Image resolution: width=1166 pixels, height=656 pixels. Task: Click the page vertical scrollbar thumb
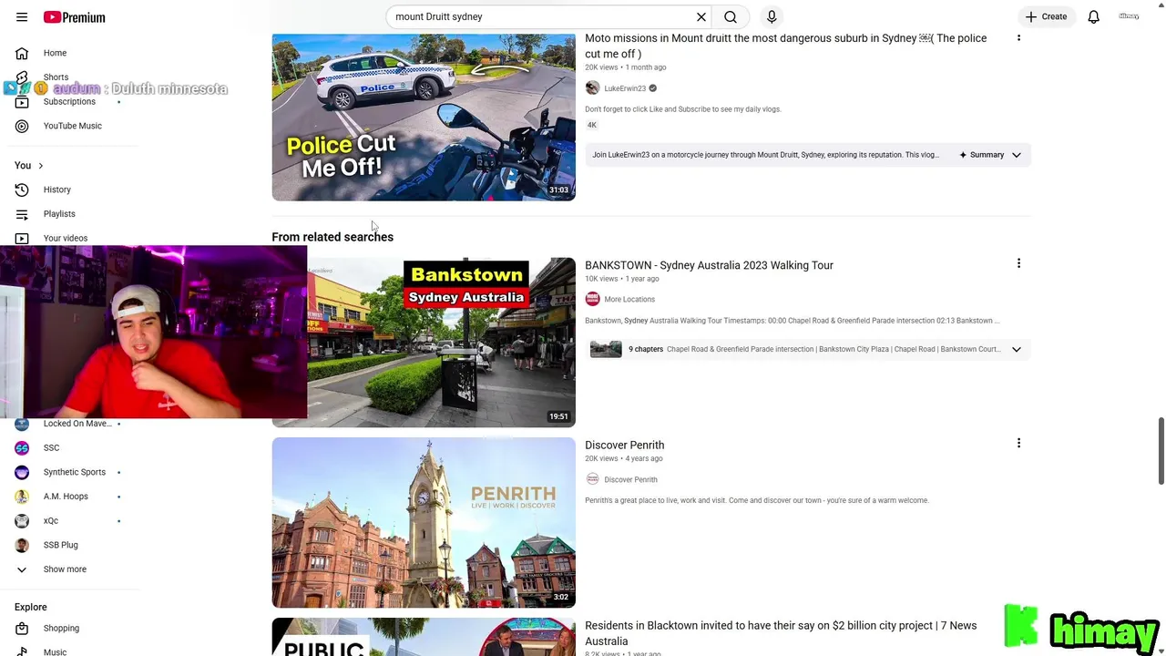pos(1161,451)
